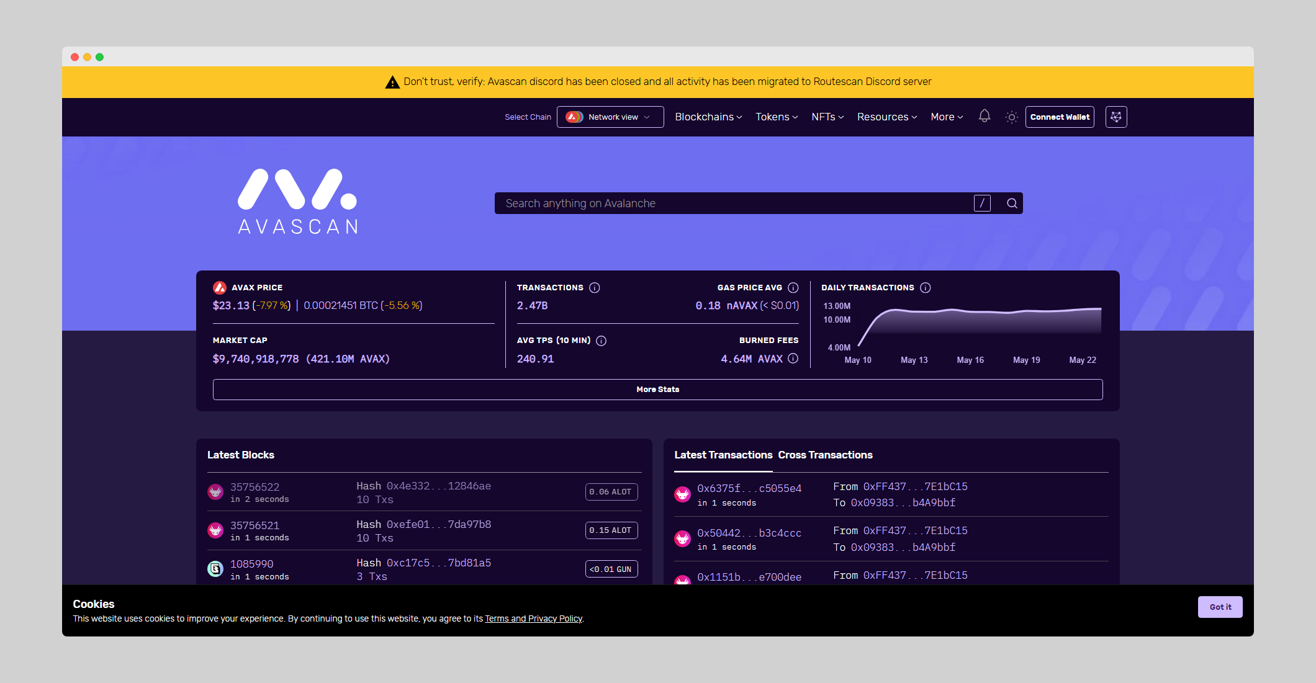Open To address 0x09383...b4A9bbf in first row
The width and height of the screenshot is (1316, 683).
pos(903,502)
